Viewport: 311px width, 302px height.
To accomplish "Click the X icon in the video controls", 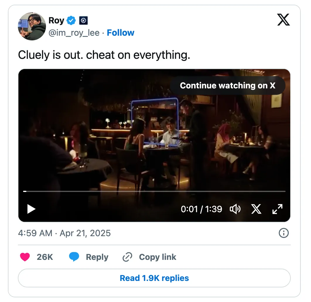I will tap(256, 209).
